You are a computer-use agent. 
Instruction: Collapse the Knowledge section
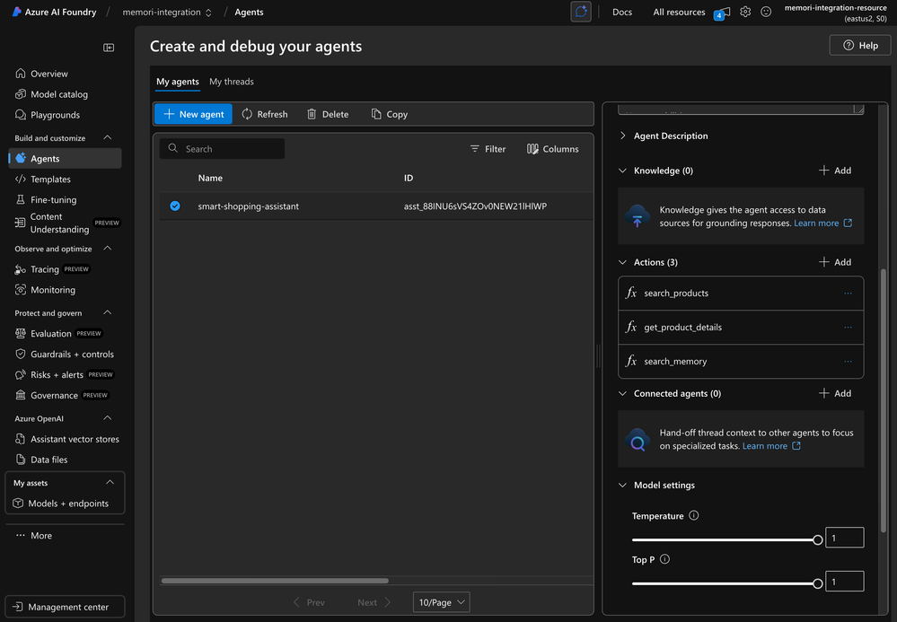click(623, 171)
